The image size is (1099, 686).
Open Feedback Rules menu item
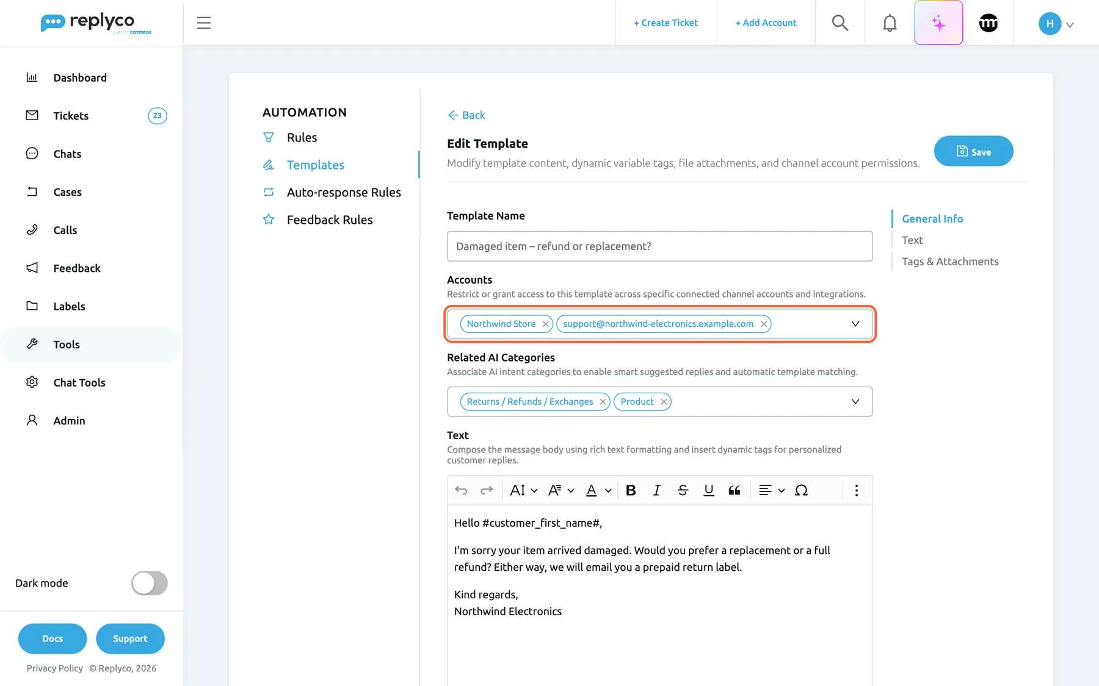coord(330,220)
